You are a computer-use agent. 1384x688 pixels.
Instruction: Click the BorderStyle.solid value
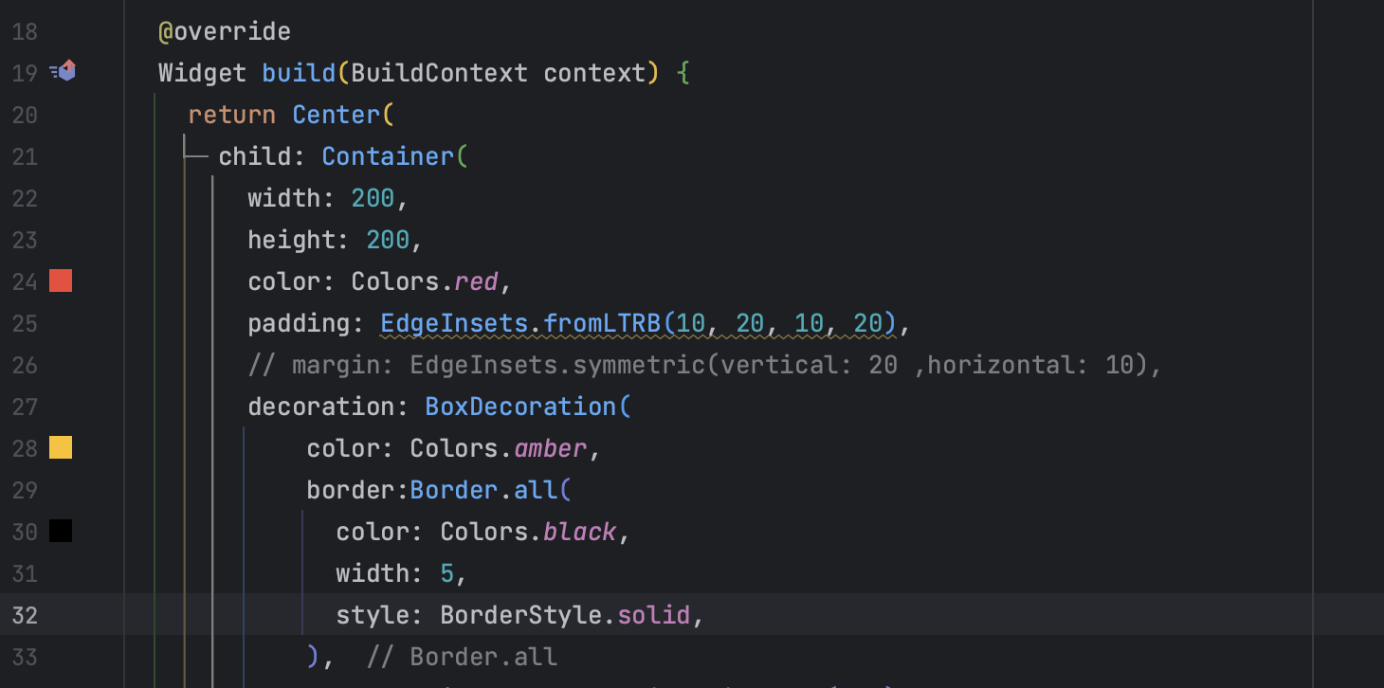565,615
